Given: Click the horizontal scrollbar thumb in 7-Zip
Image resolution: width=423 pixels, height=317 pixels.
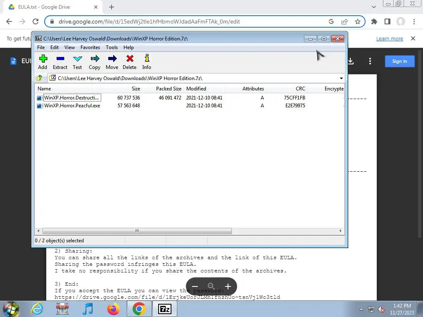Looking at the screenshot, I should coord(137,231).
